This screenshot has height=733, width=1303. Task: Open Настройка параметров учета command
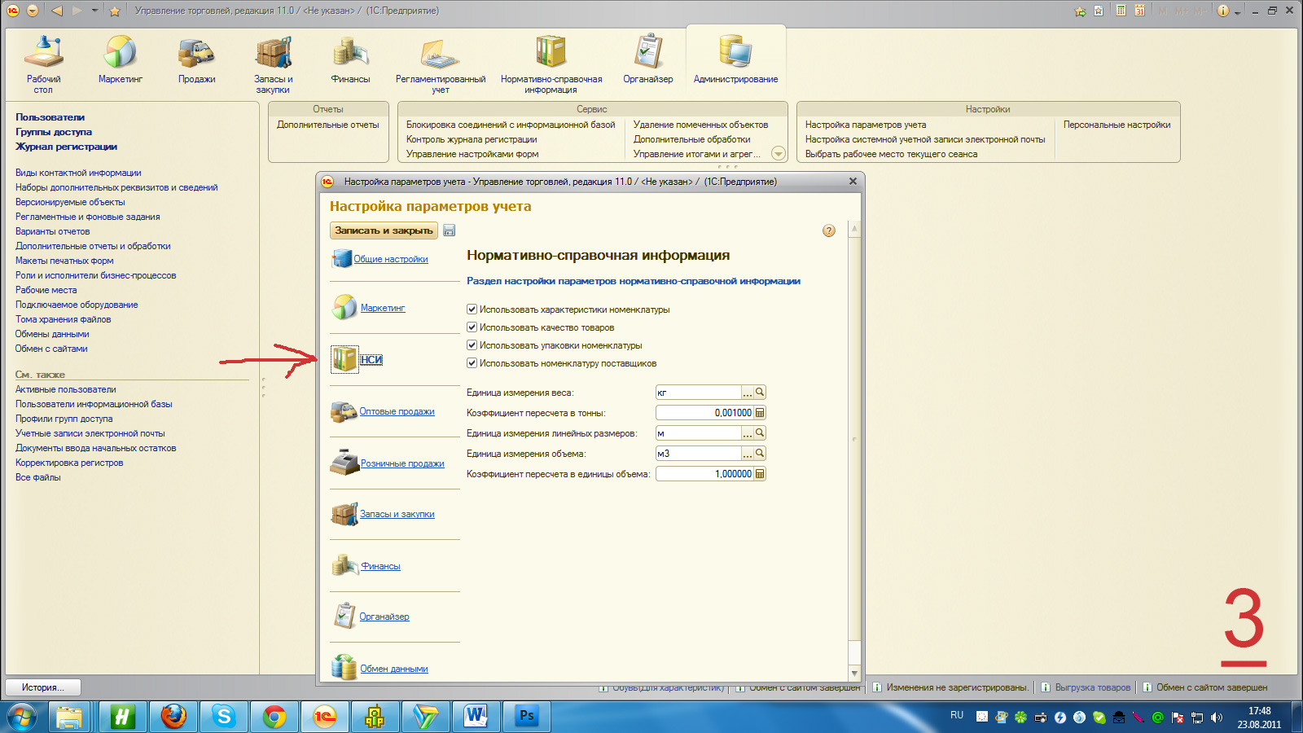[866, 125]
